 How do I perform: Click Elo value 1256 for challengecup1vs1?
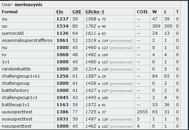click(x=62, y=76)
